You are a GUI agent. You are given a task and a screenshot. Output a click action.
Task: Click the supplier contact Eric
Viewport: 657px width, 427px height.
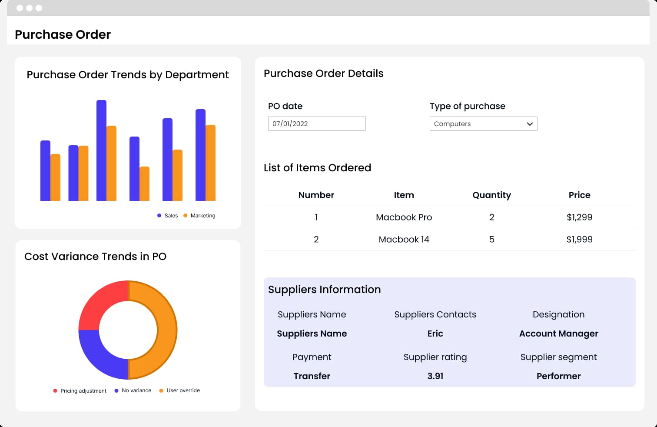pyautogui.click(x=435, y=334)
